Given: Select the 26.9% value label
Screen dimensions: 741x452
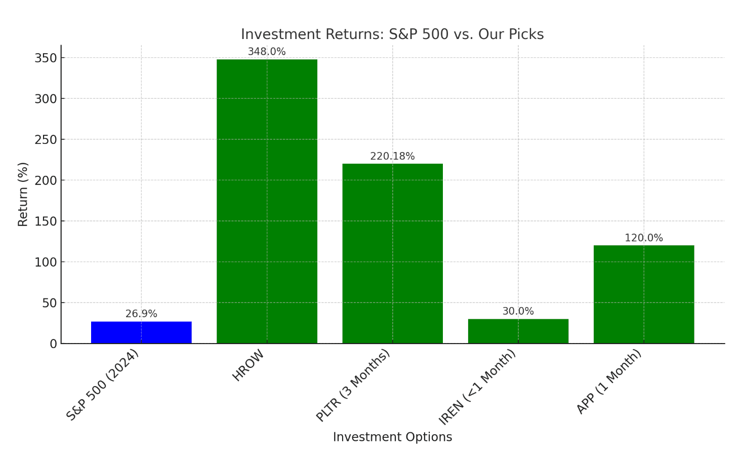Looking at the screenshot, I should click(x=141, y=314).
